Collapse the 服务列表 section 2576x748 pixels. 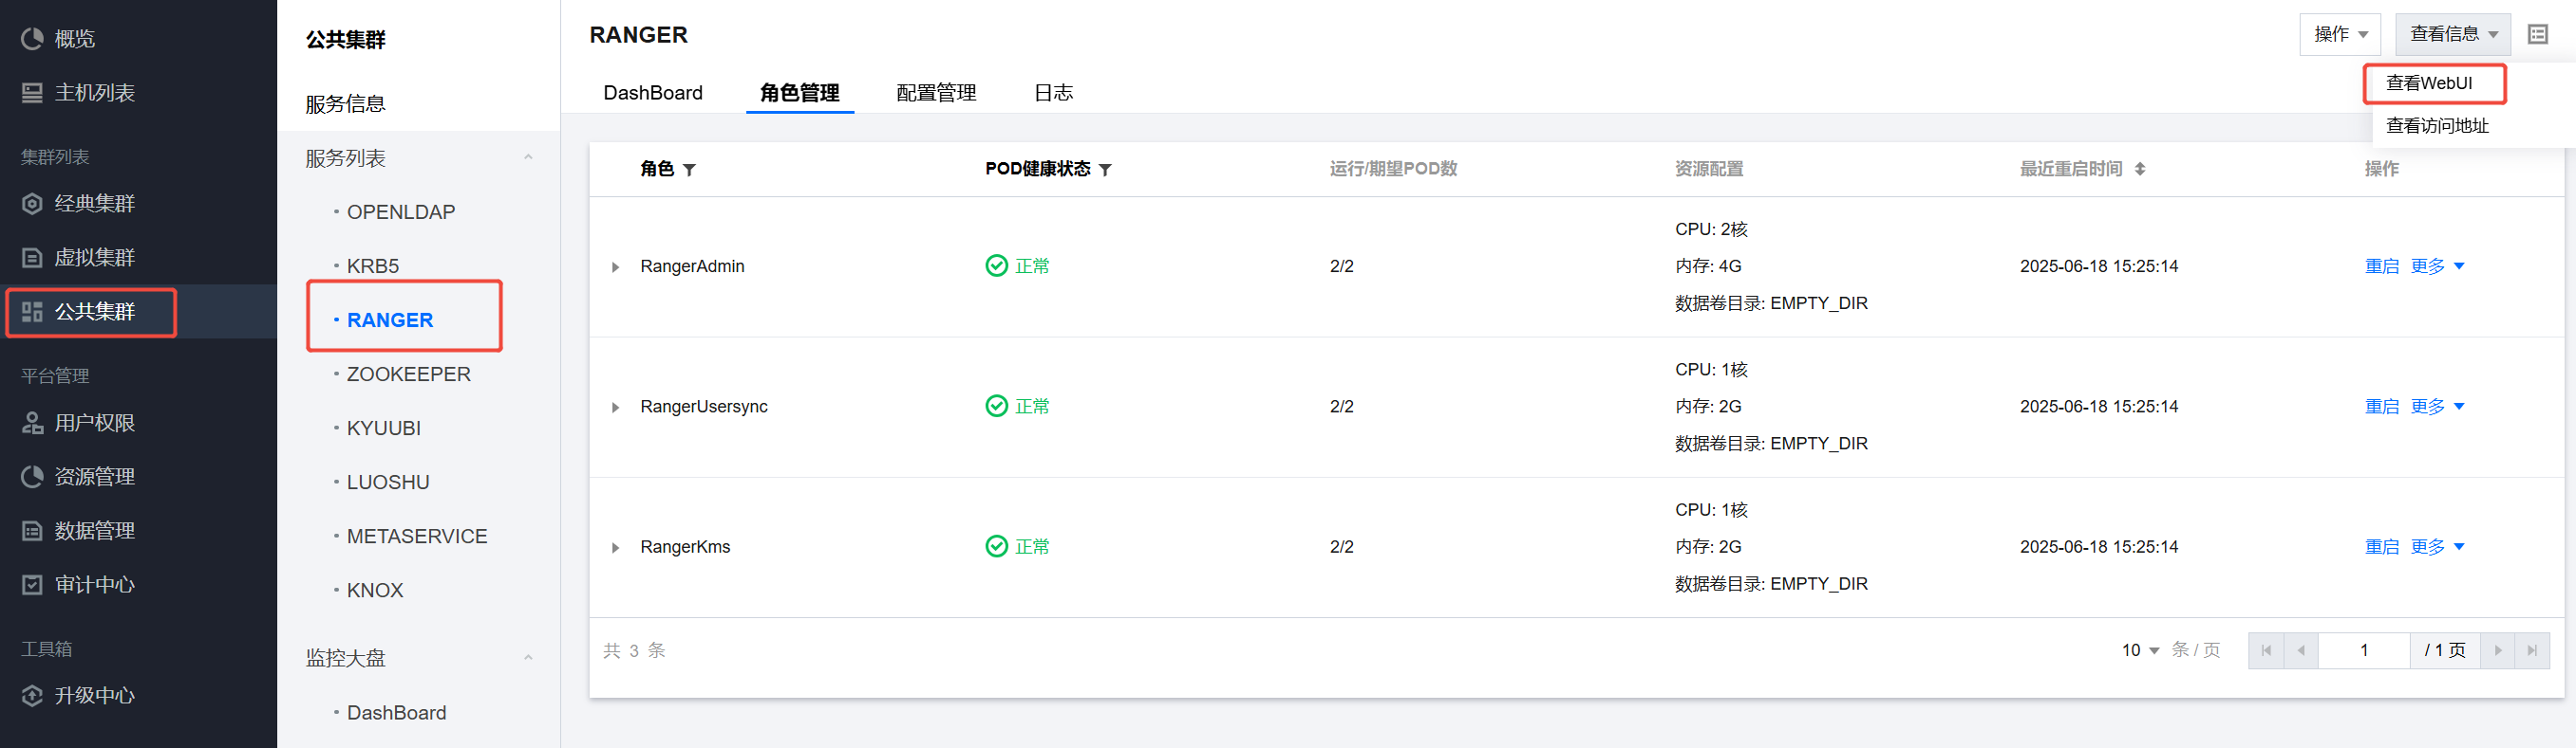point(527,157)
